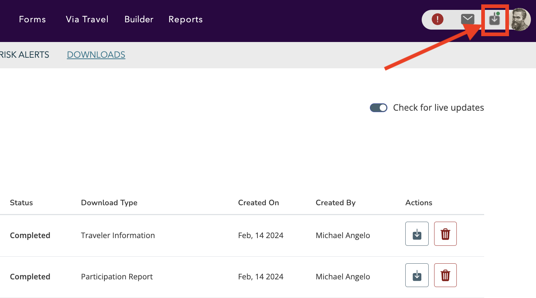Viewport: 536px width, 298px height.
Task: Click the Actions column header
Action: (419, 203)
